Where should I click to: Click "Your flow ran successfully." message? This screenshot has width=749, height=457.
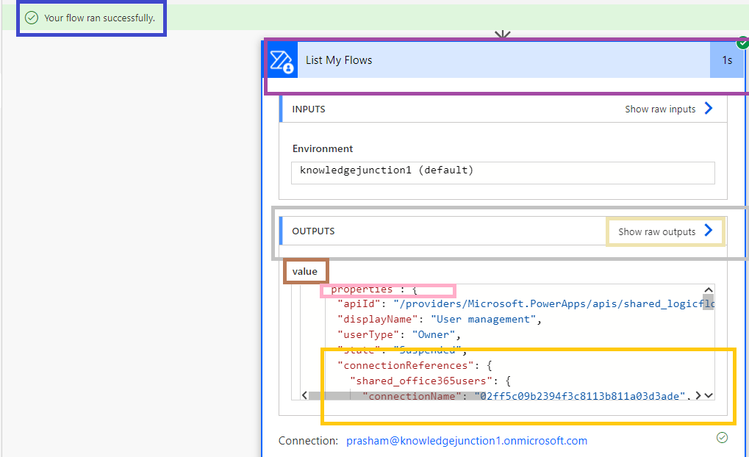click(99, 18)
